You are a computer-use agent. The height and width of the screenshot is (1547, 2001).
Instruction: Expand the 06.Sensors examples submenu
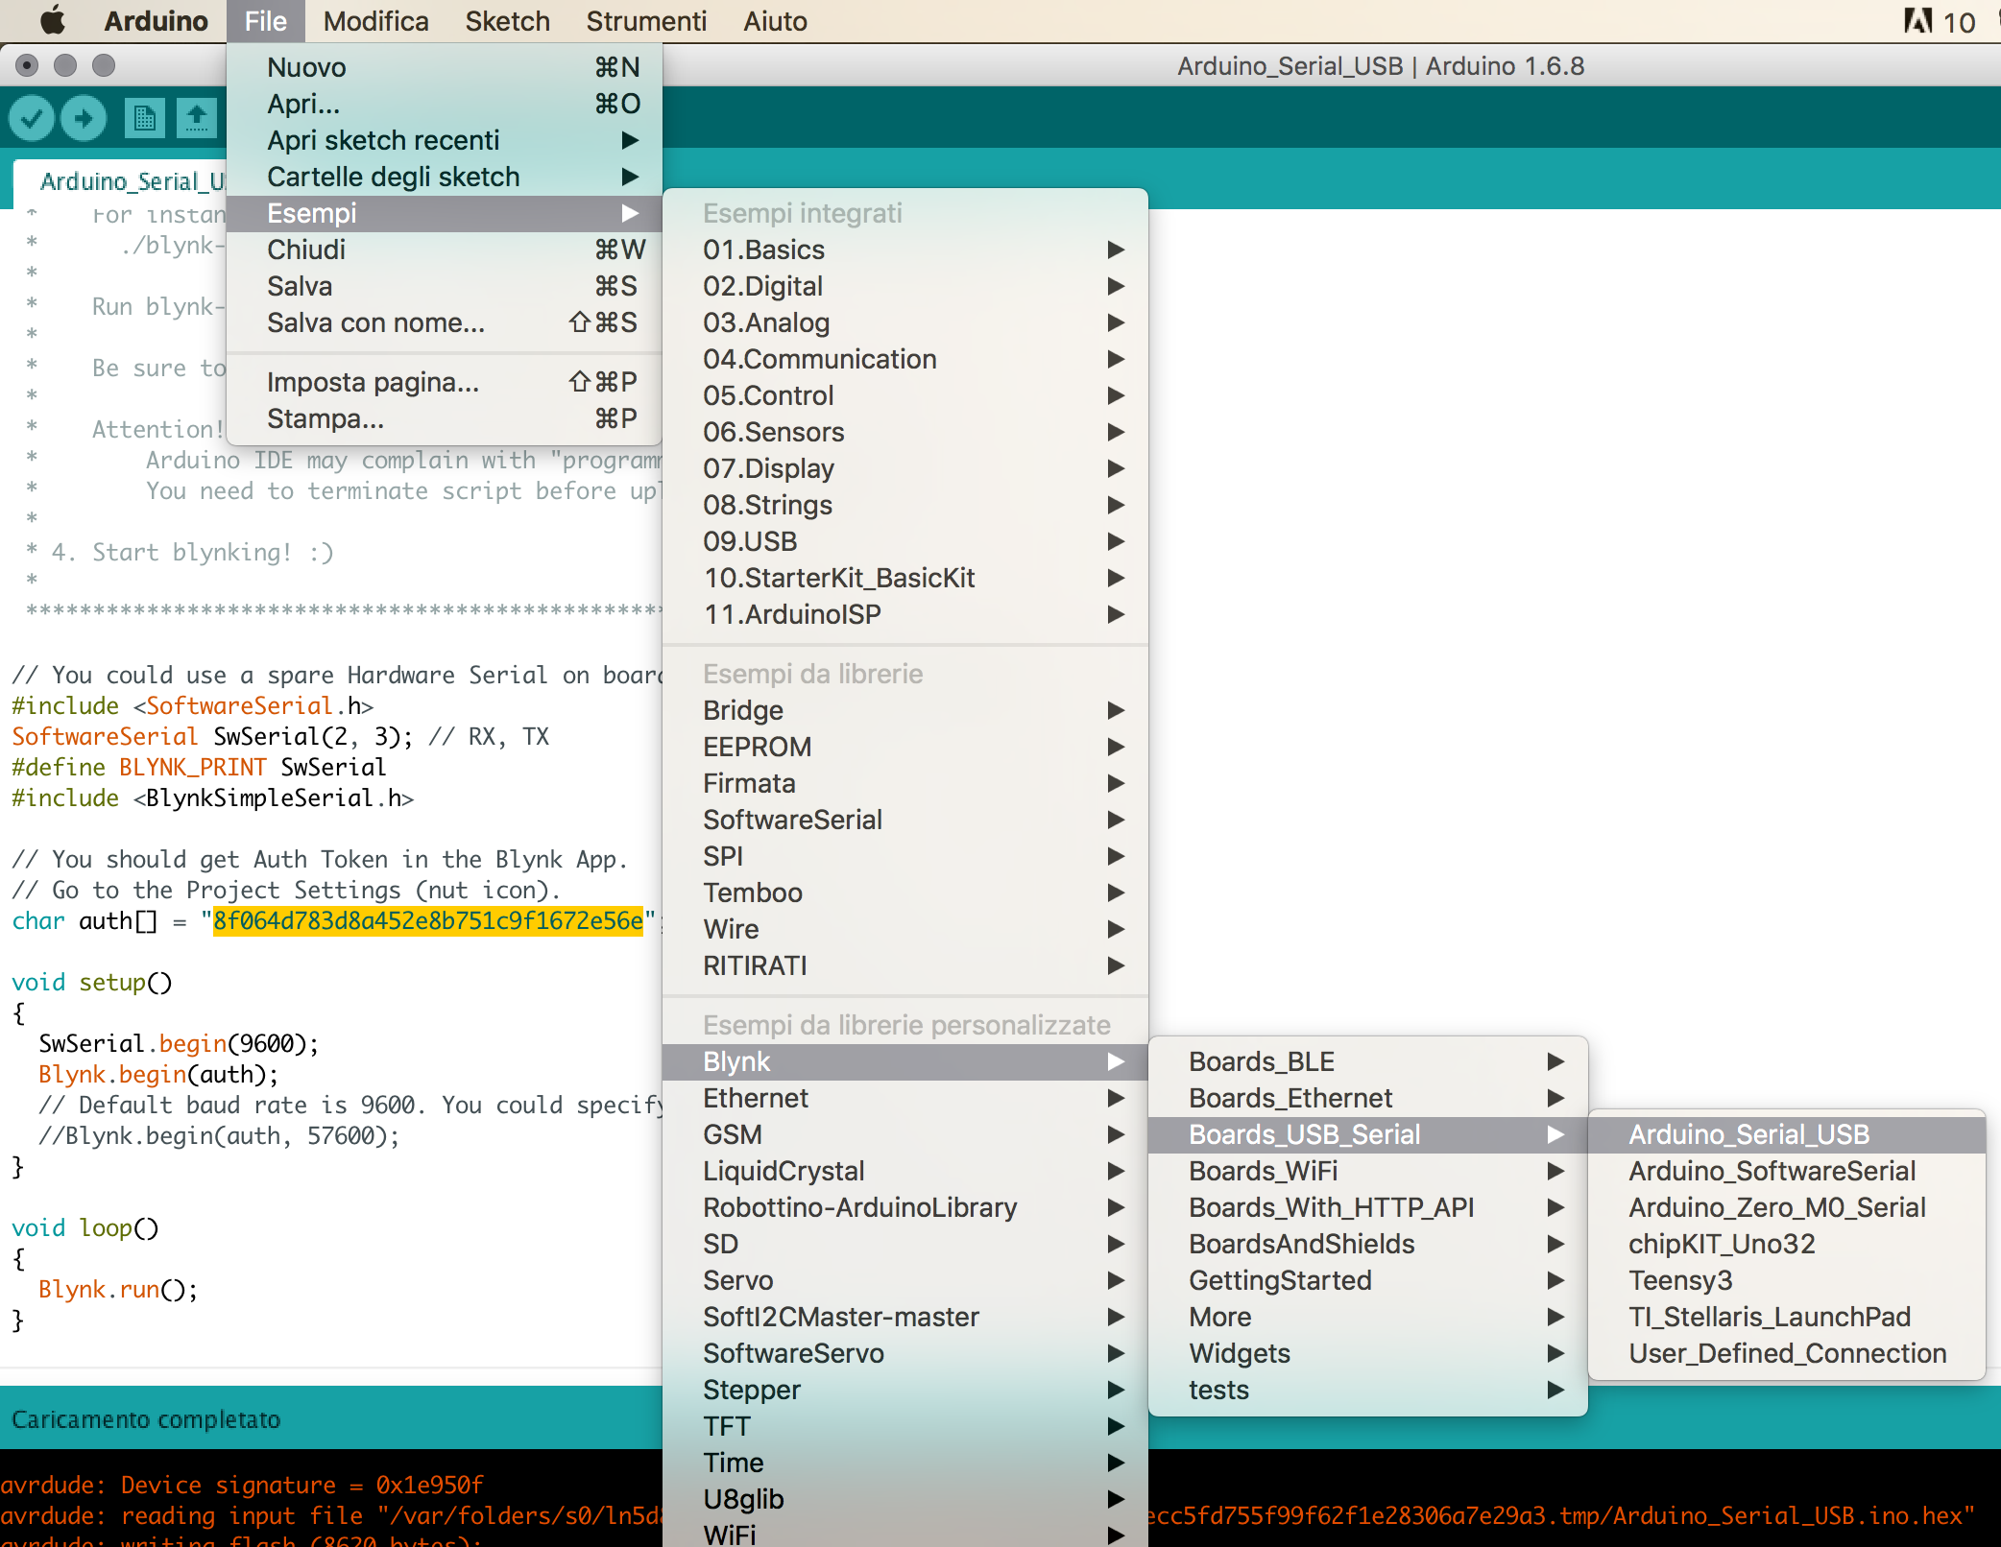[x=905, y=432]
